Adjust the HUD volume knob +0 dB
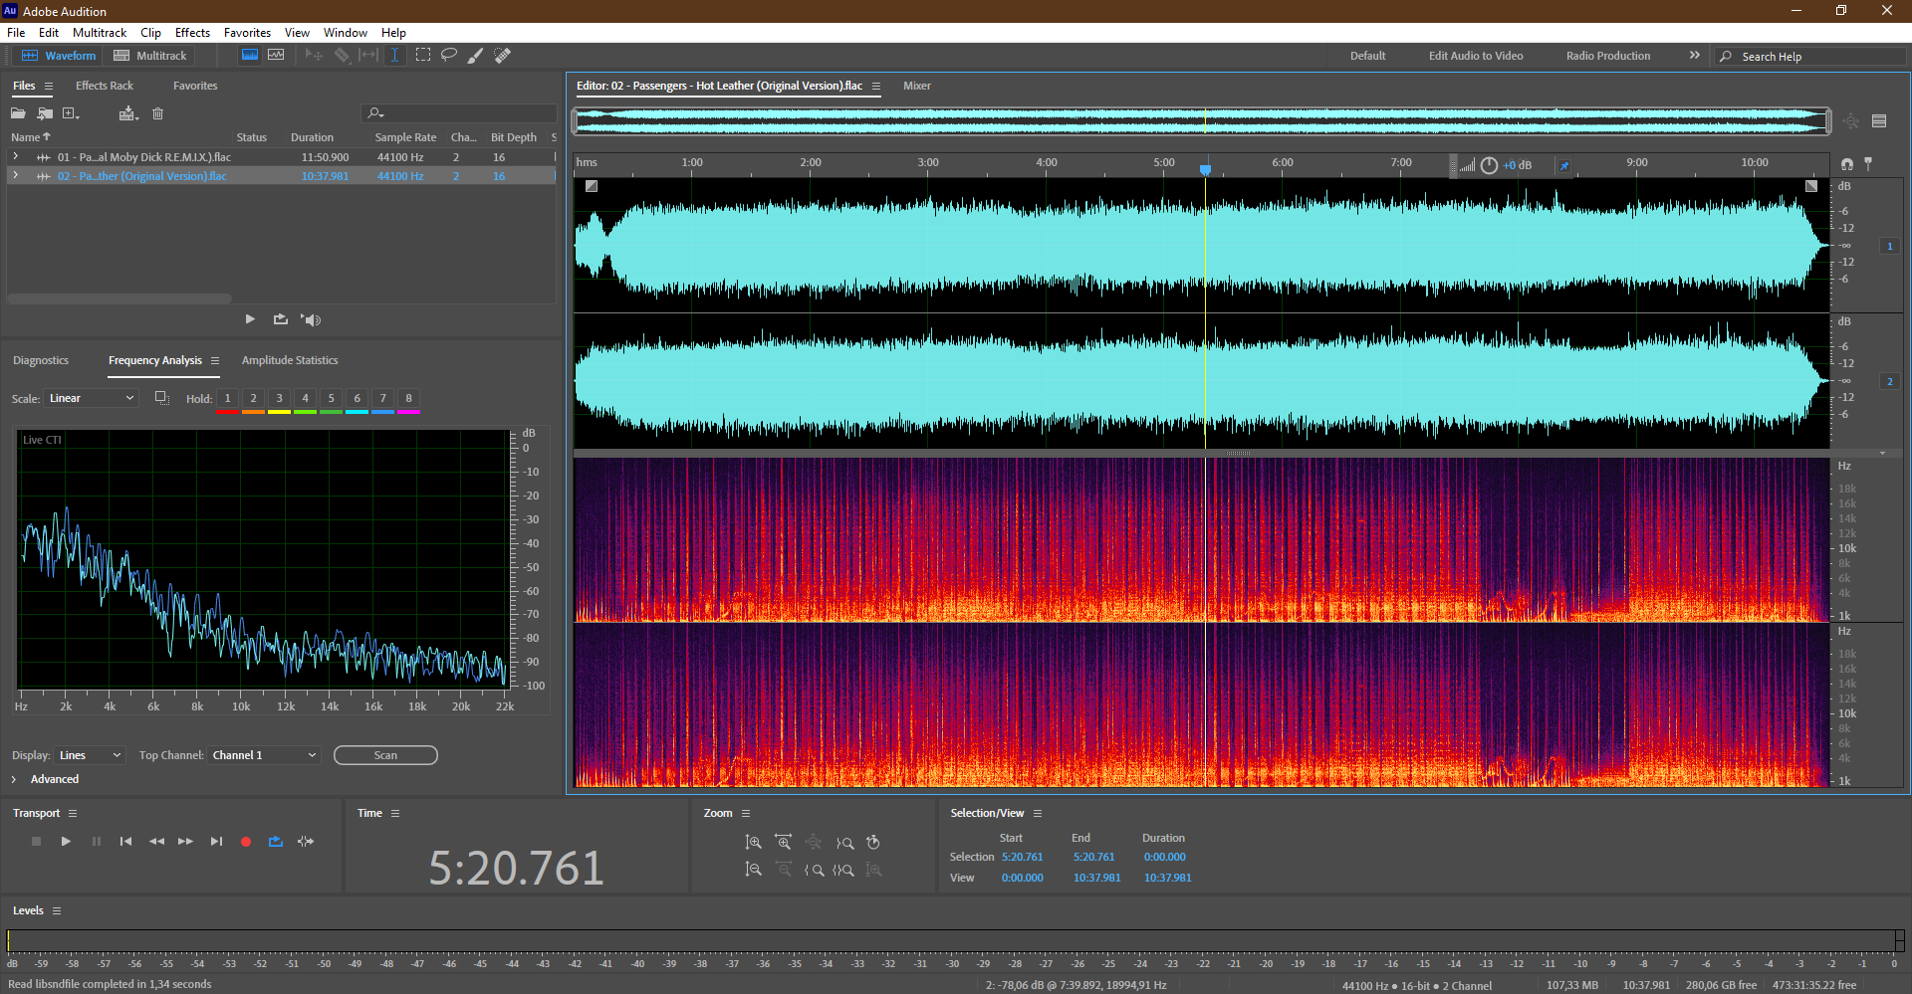Screen dimensions: 1912x994 click(x=1489, y=165)
